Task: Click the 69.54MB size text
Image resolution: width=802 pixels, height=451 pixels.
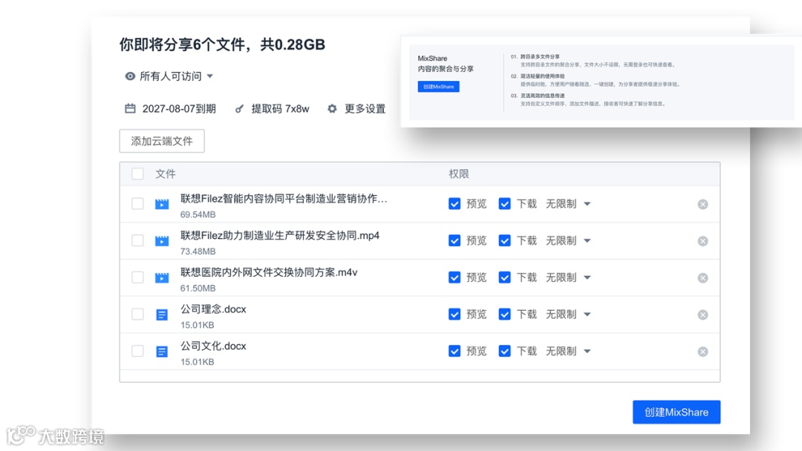Action: [198, 214]
